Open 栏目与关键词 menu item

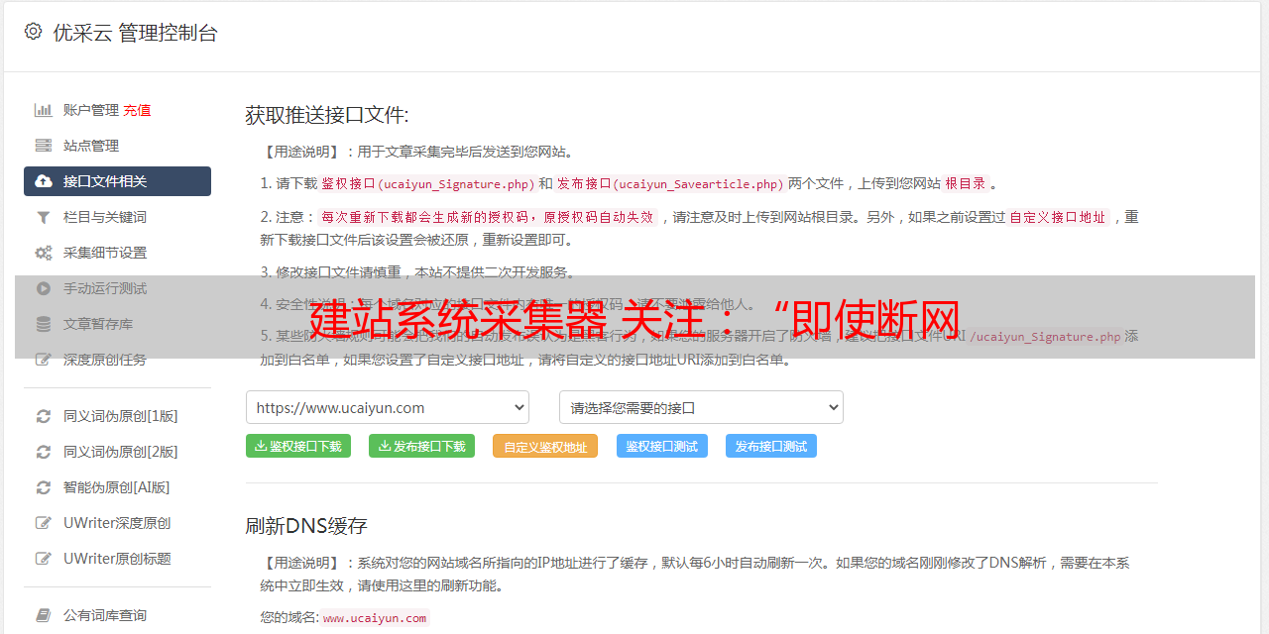[117, 217]
